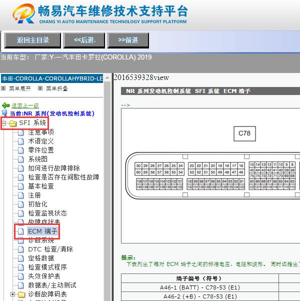
Task: Click the C78 connector label
Action: (x=244, y=133)
